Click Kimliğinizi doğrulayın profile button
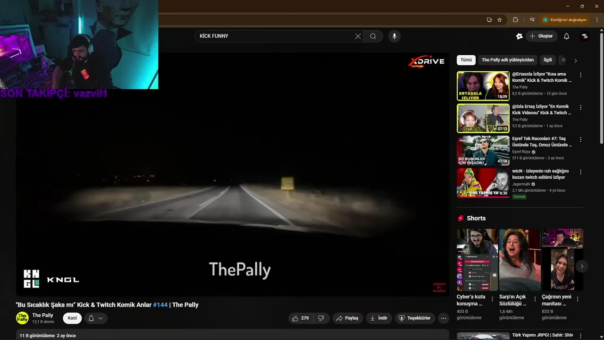This screenshot has height=340, width=604. click(564, 20)
